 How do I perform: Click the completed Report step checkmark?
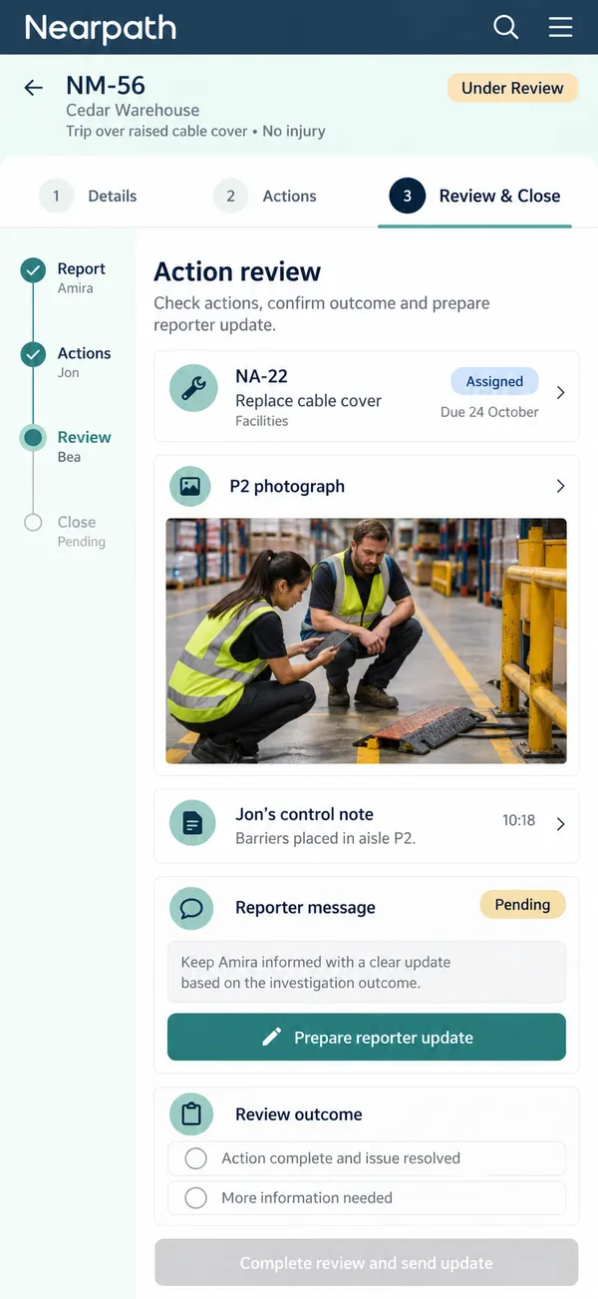33,269
